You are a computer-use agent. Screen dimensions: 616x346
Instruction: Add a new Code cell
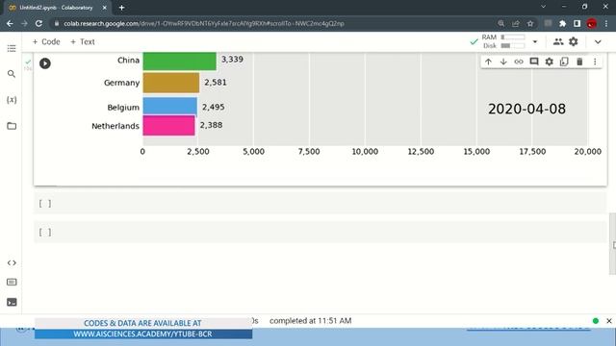point(46,41)
